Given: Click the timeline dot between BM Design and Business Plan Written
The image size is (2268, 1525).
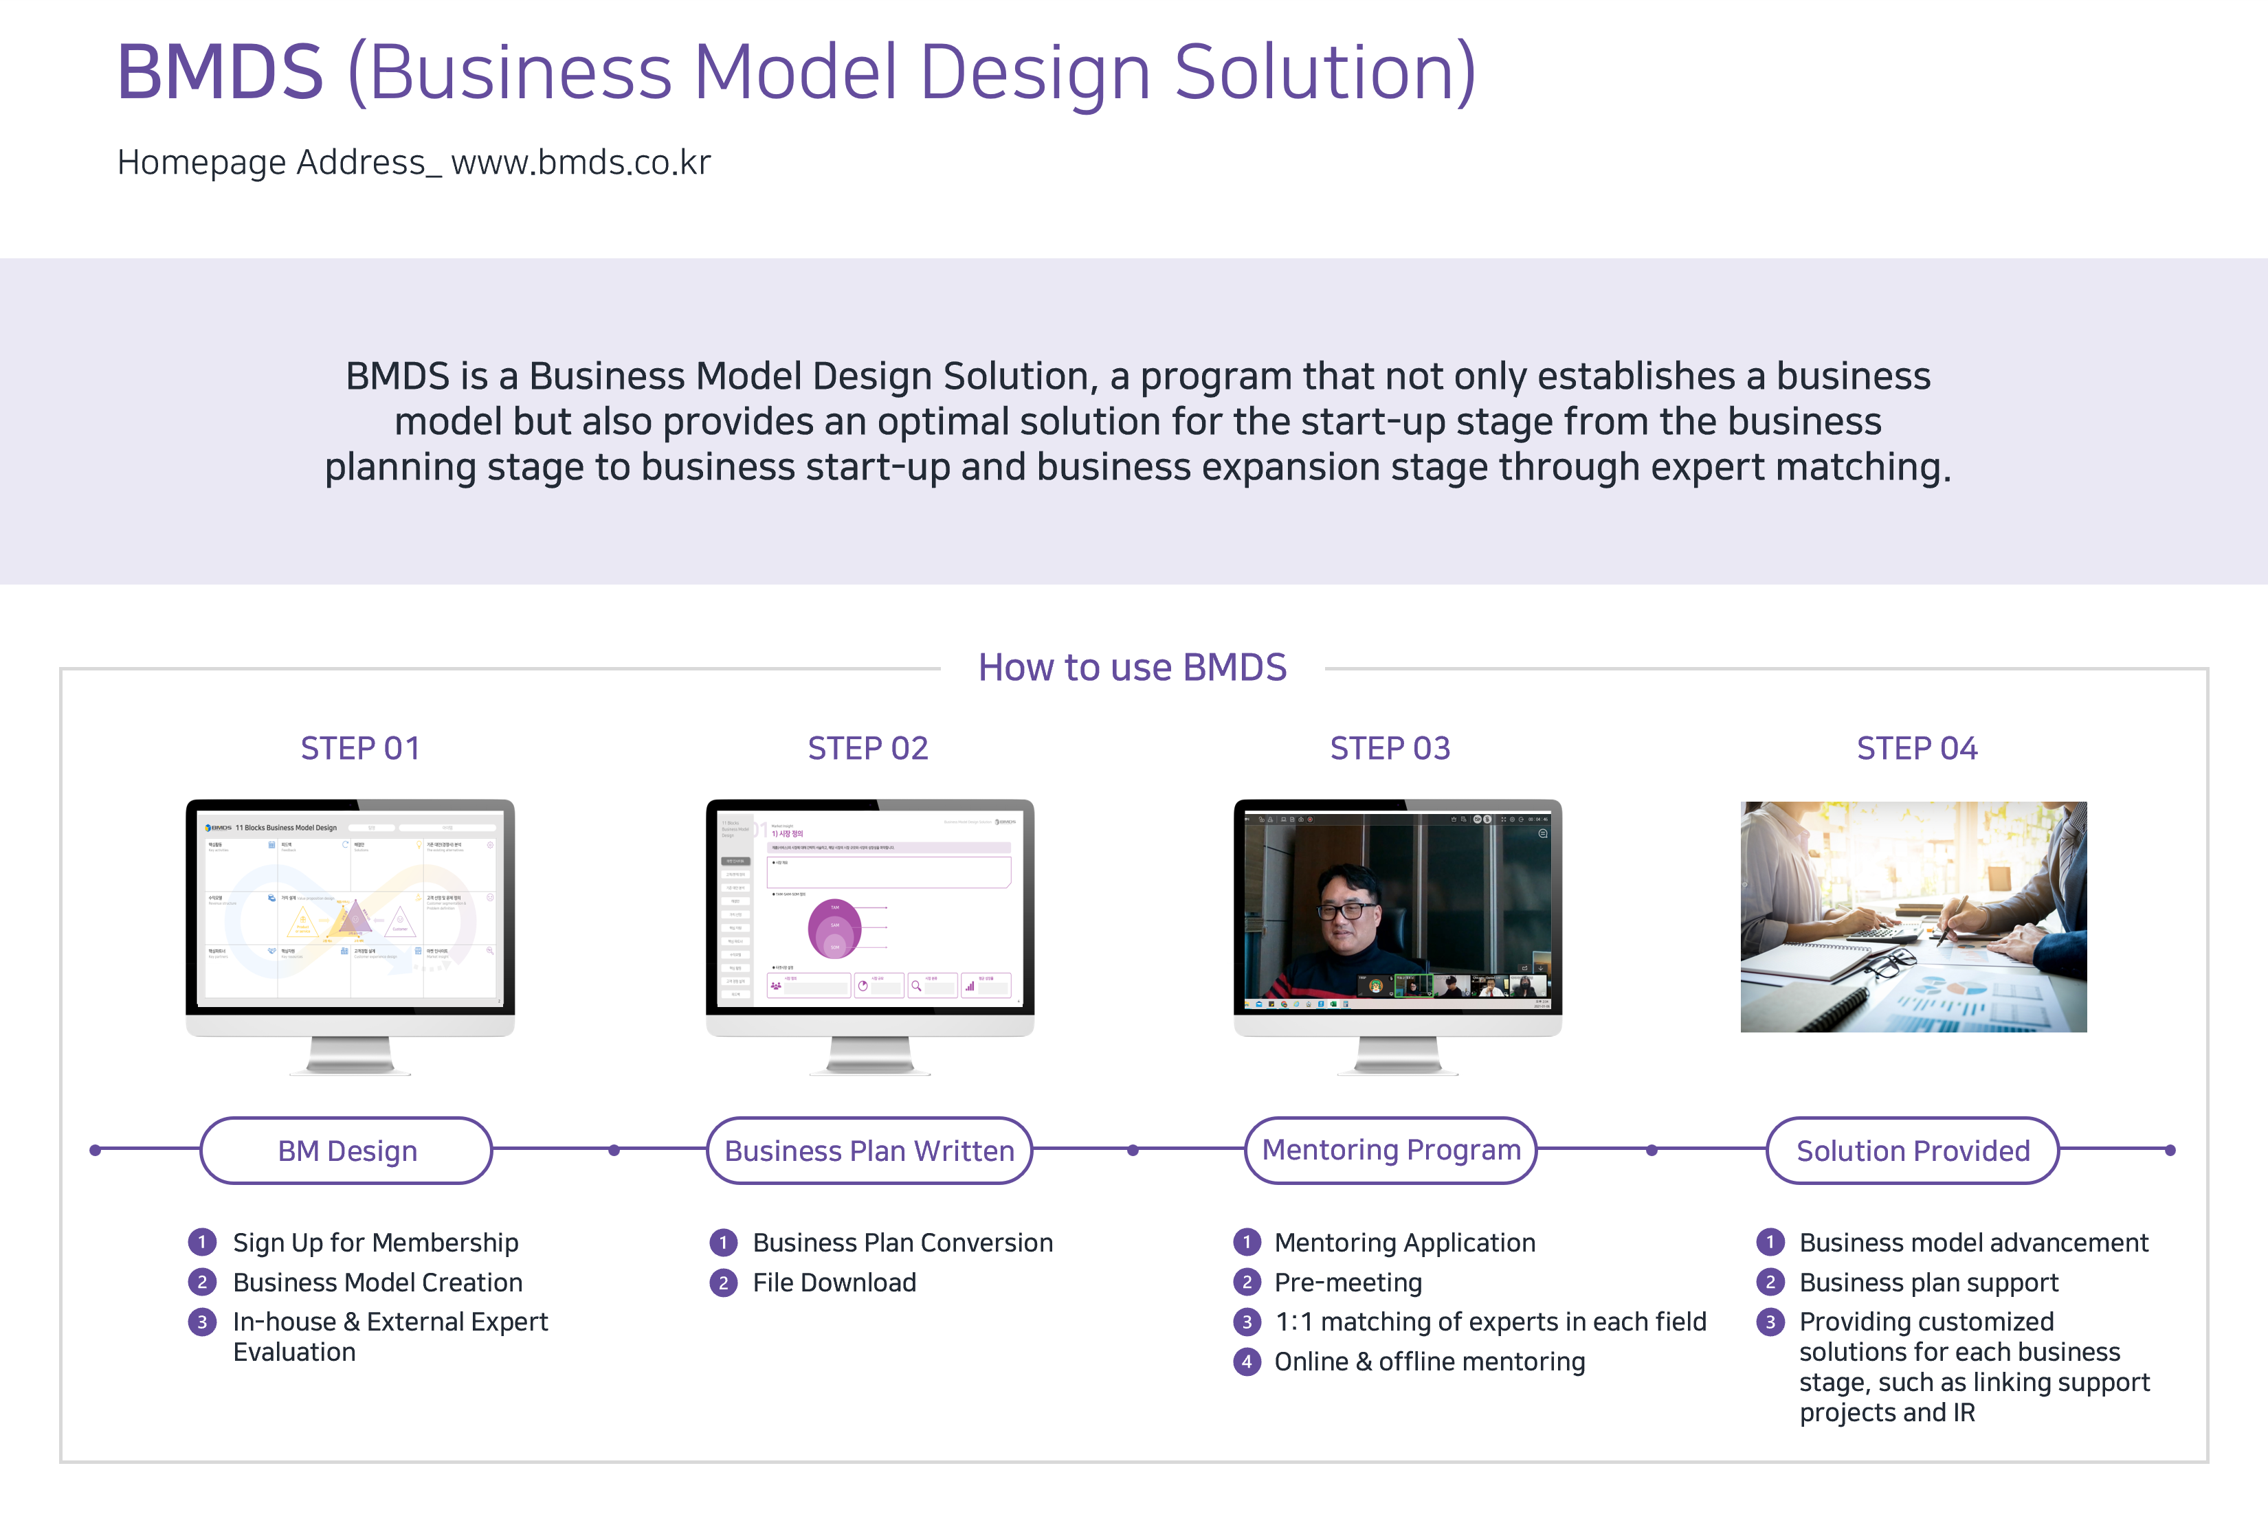Looking at the screenshot, I should point(614,1151).
